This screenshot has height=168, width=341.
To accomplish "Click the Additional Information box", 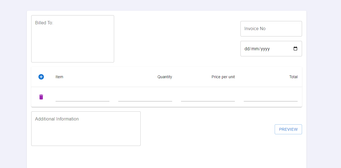I will click(x=86, y=128).
